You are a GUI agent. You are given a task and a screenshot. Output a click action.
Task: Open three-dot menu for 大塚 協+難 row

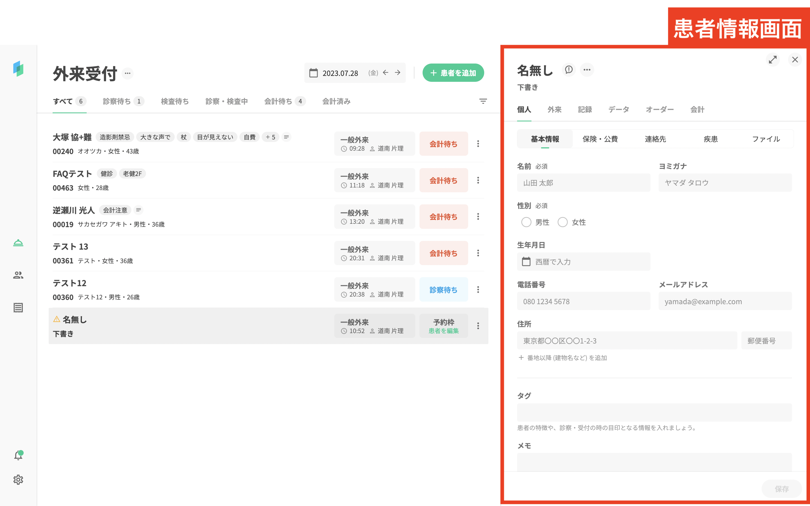(x=478, y=144)
